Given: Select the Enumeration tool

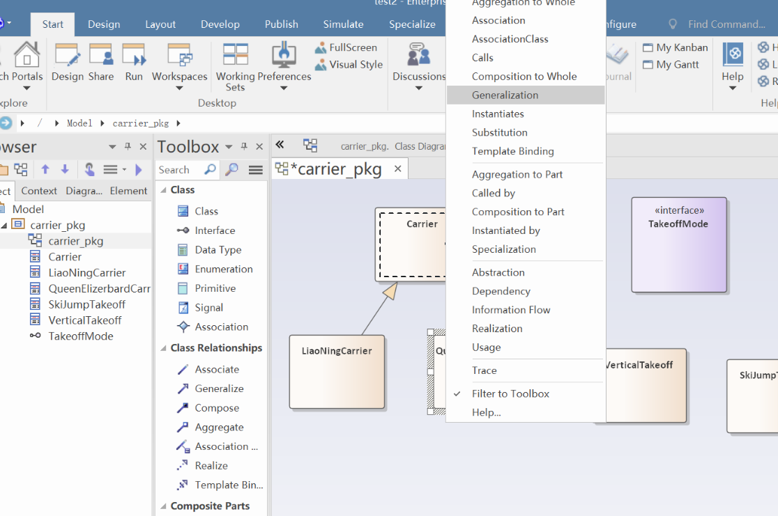Looking at the screenshot, I should coord(223,269).
